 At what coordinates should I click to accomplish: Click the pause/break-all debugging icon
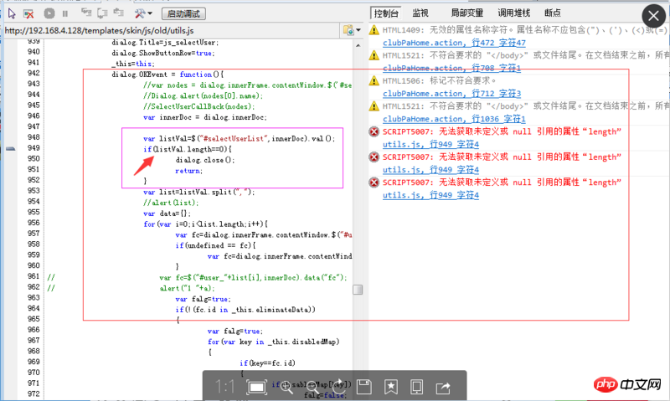(65, 13)
